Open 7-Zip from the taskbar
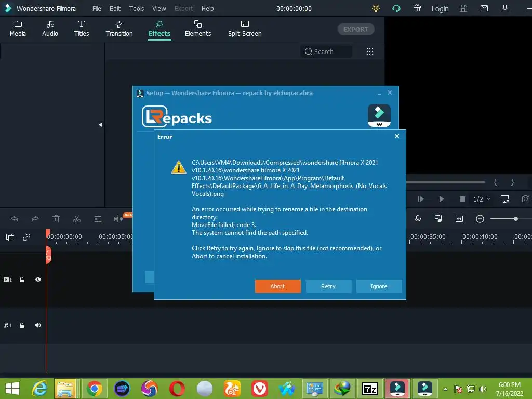 pyautogui.click(x=370, y=389)
